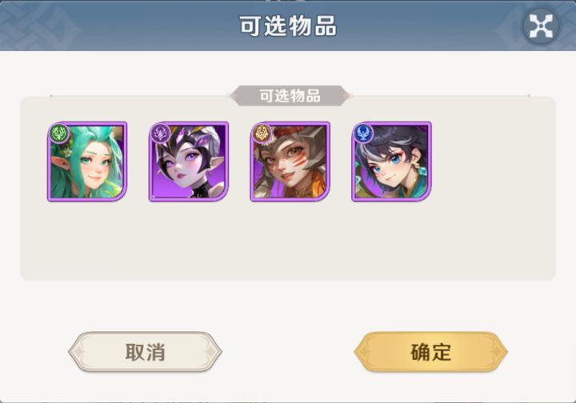Click the gold-brown faction emblem badge
Image resolution: width=576 pixels, height=403 pixels.
point(262,134)
